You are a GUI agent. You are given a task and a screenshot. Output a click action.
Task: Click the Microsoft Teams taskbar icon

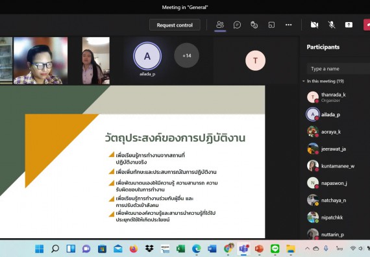pyautogui.click(x=244, y=249)
